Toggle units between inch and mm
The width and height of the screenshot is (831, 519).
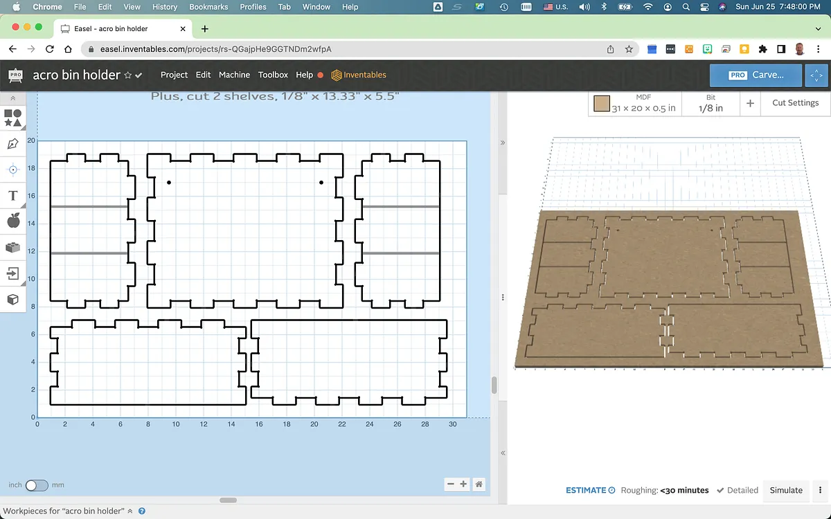36,485
